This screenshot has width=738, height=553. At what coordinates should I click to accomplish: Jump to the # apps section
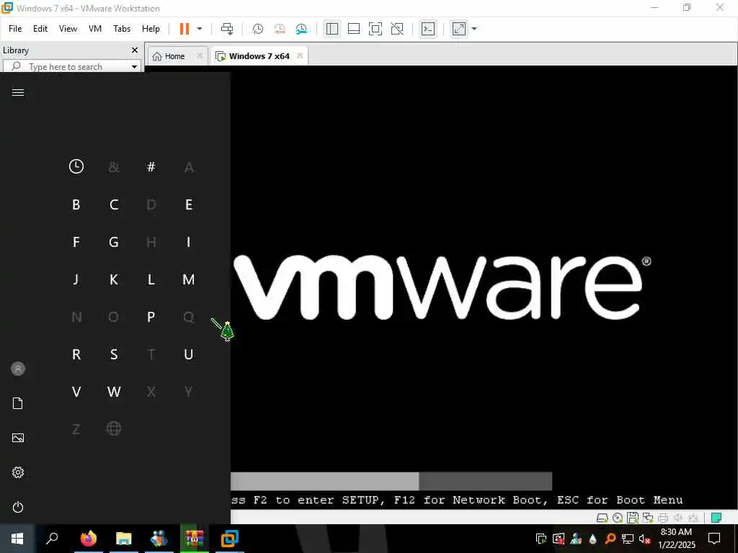(x=151, y=166)
